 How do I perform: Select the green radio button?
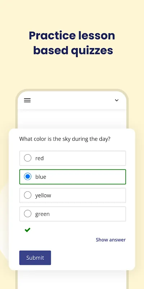[28, 214]
